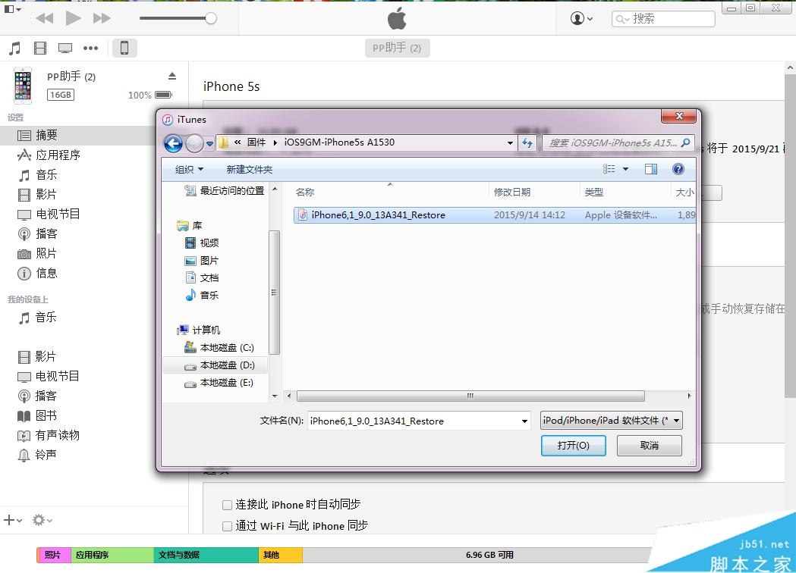
Task: Sort files by 修改日期 column header
Action: point(534,193)
